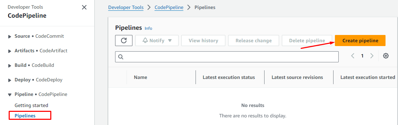Click the search magnifier icon
Screen dimensions: 398x125
(x=121, y=57)
